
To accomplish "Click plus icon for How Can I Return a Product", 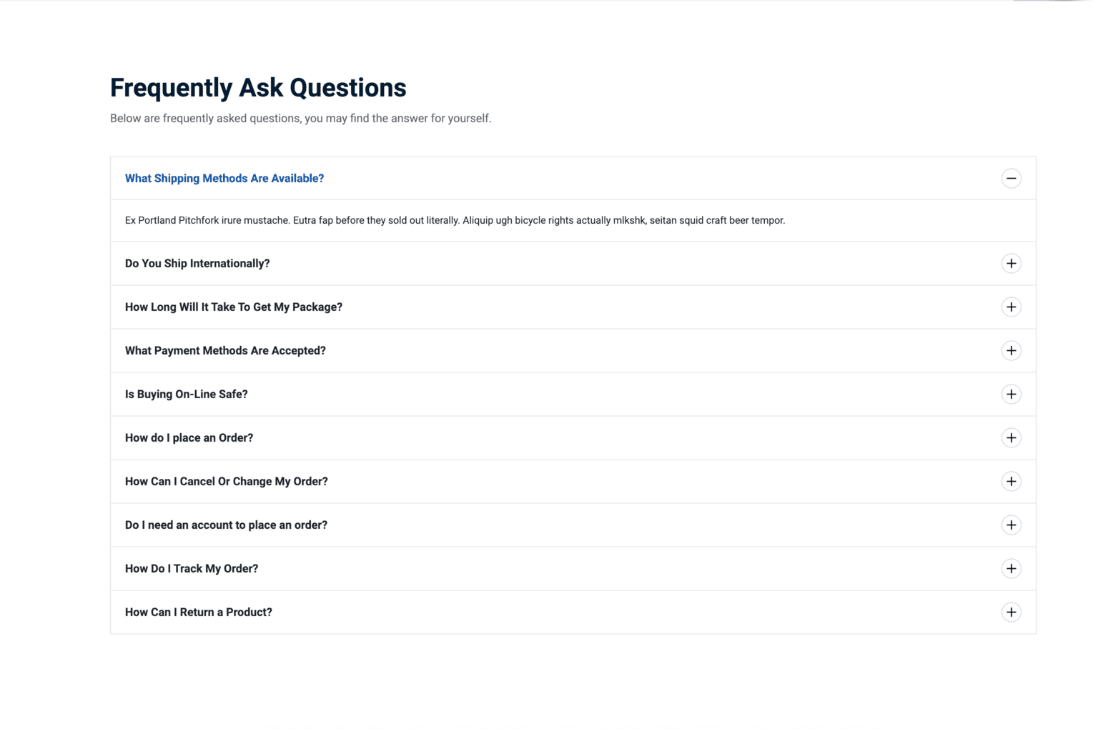I will point(1011,613).
